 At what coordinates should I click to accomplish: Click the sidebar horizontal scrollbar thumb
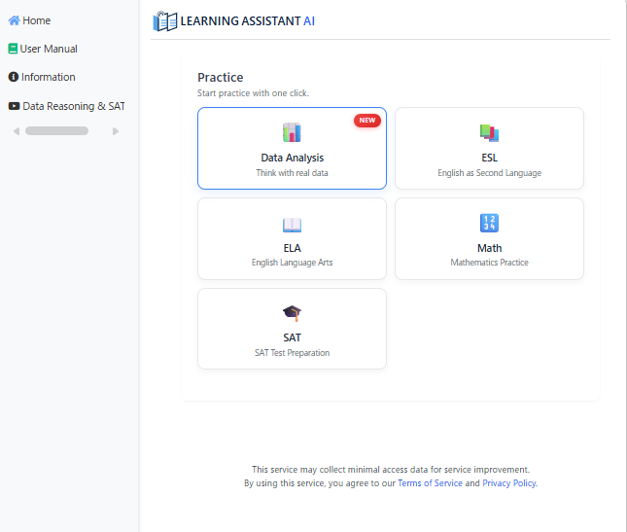tap(56, 130)
